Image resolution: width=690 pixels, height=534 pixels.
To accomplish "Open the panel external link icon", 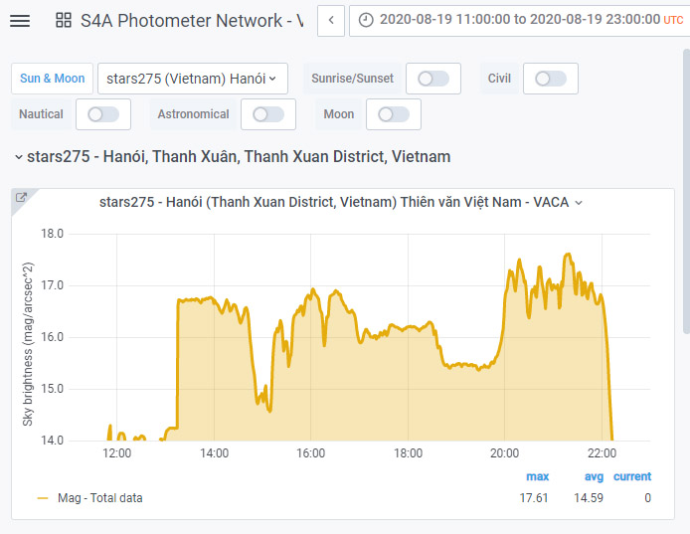I will point(21,197).
